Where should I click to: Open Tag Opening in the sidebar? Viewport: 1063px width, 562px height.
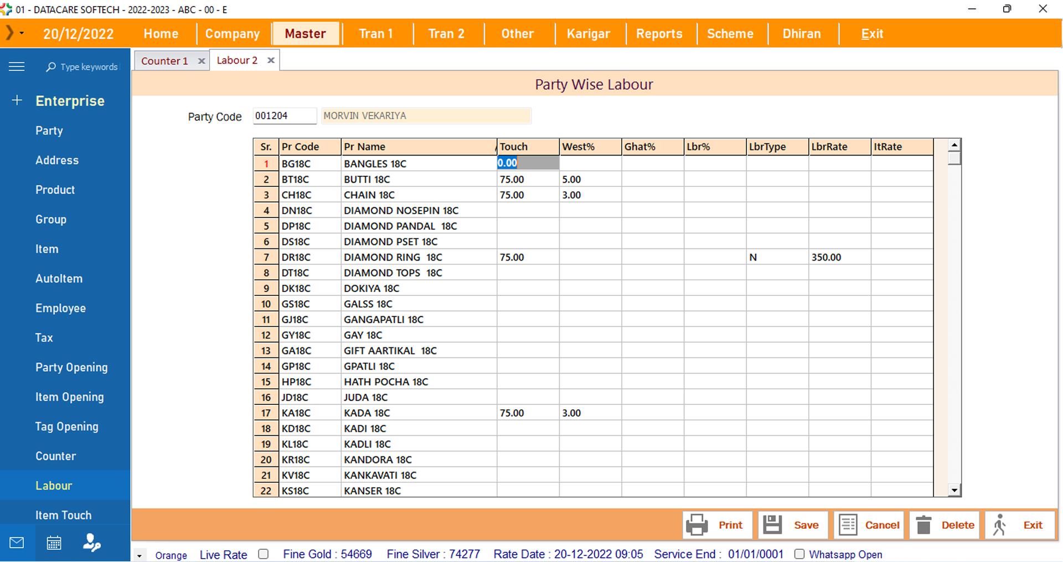pyautogui.click(x=66, y=426)
